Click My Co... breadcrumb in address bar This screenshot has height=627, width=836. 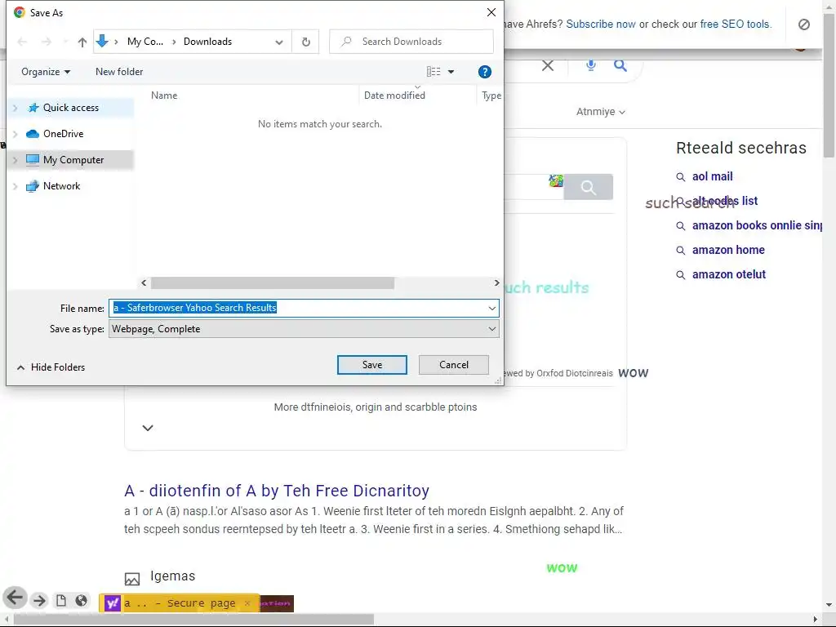click(x=145, y=42)
